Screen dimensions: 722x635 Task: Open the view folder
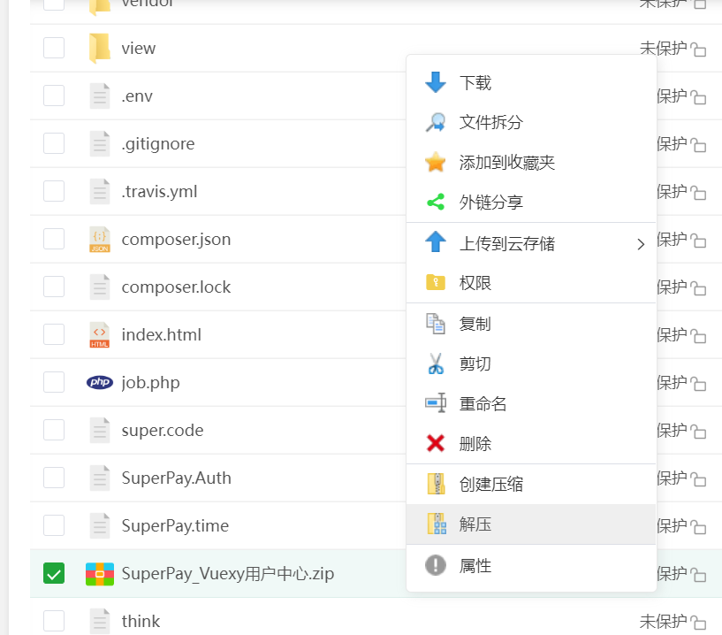coord(138,48)
